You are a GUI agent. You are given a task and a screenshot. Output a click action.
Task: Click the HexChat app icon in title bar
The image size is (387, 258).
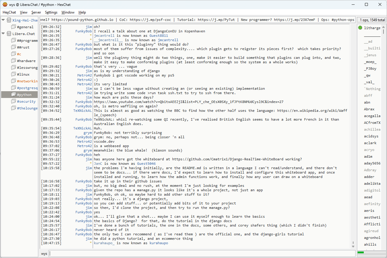[x=5, y=4]
